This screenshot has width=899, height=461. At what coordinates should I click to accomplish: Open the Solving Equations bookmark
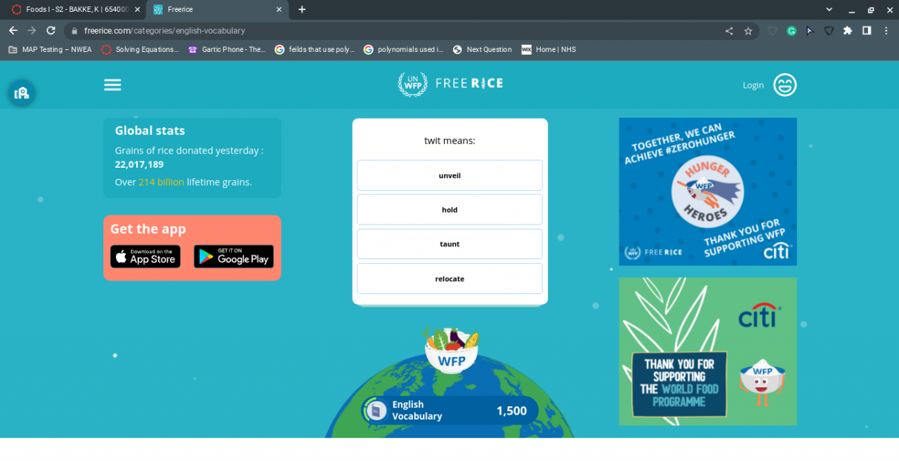pyautogui.click(x=140, y=50)
